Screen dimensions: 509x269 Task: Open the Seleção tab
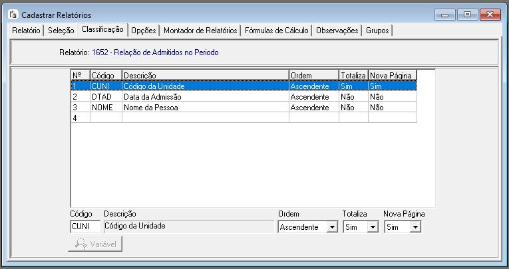coord(61,31)
